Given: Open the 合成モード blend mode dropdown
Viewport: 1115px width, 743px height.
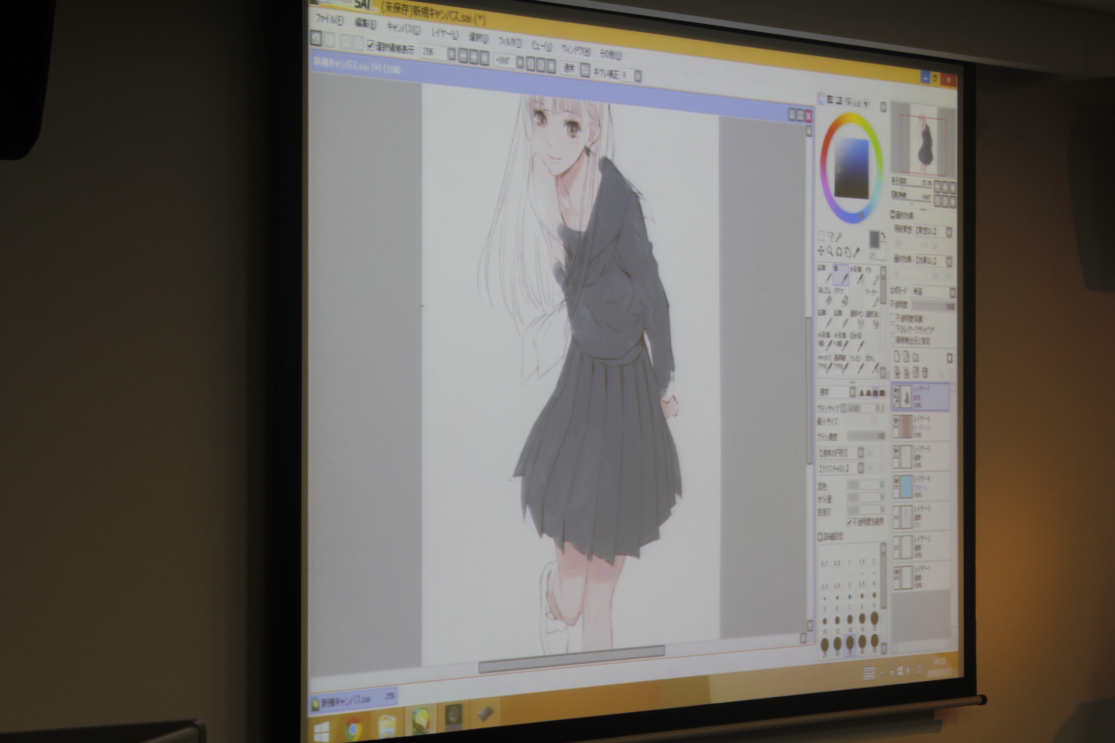Looking at the screenshot, I should click(952, 292).
